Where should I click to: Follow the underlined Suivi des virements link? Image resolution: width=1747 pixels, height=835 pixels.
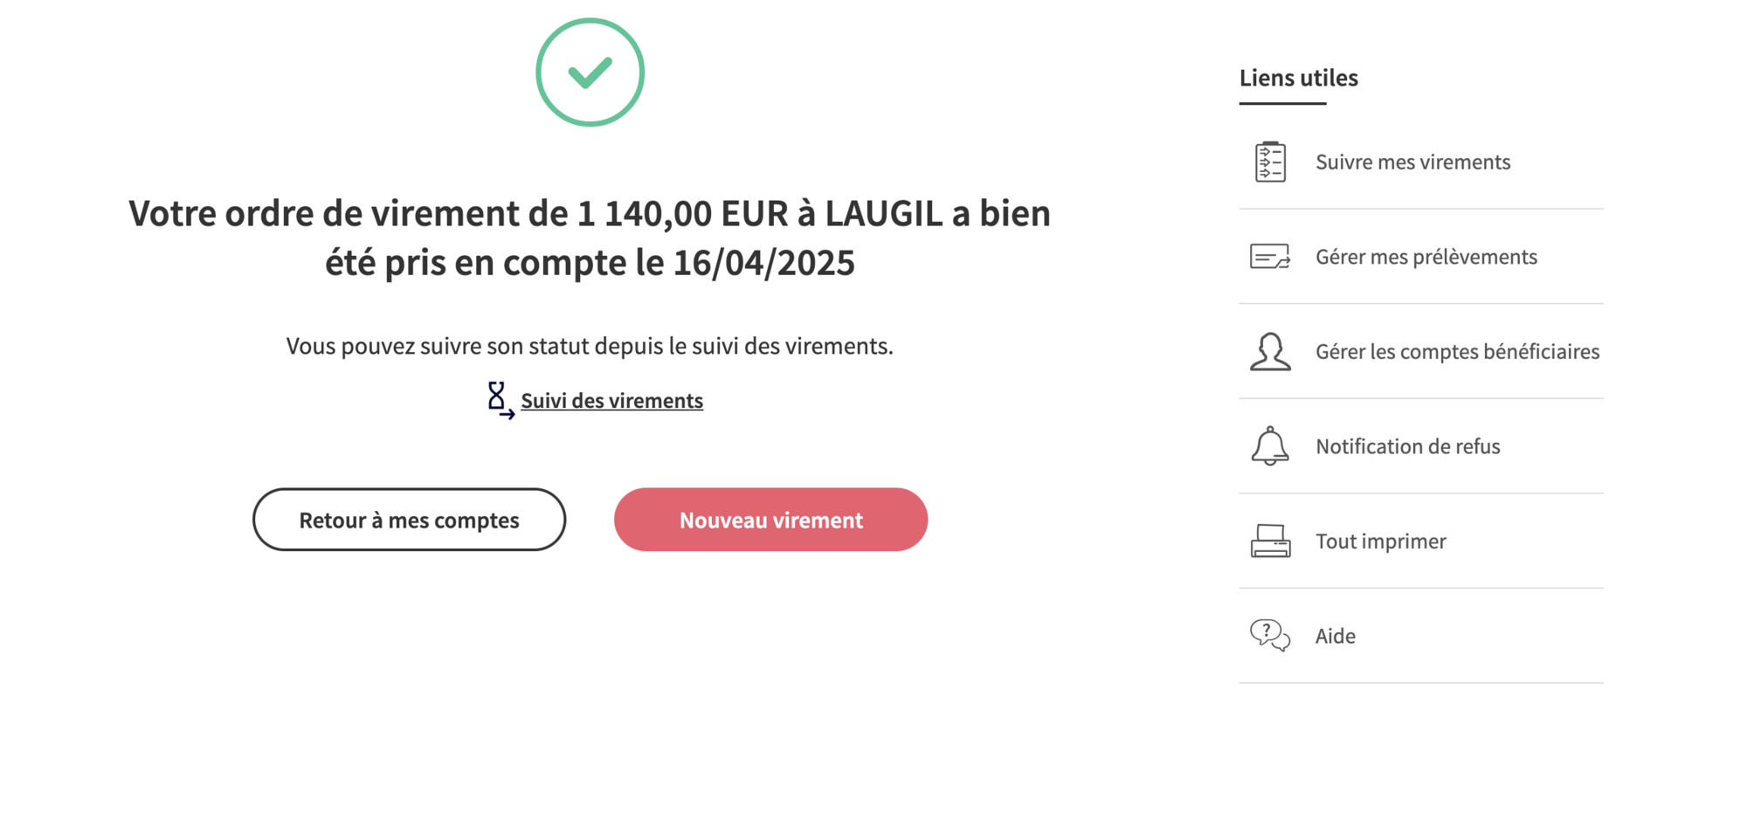coord(611,400)
